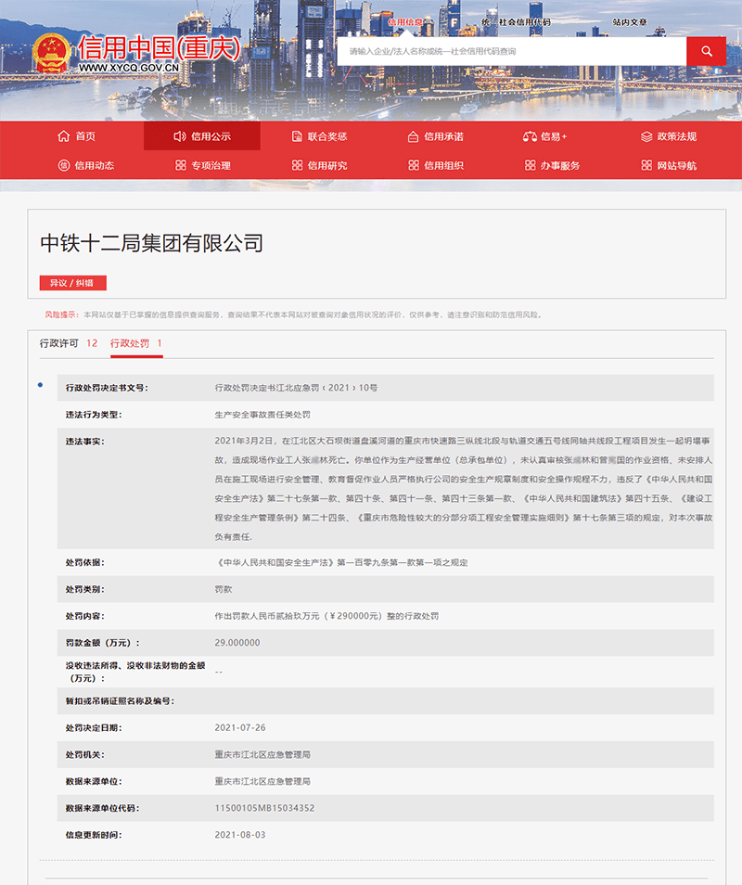Click the grid icon beside 信用研究

pos(298,165)
